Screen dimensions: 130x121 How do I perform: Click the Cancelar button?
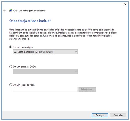click(118, 115)
